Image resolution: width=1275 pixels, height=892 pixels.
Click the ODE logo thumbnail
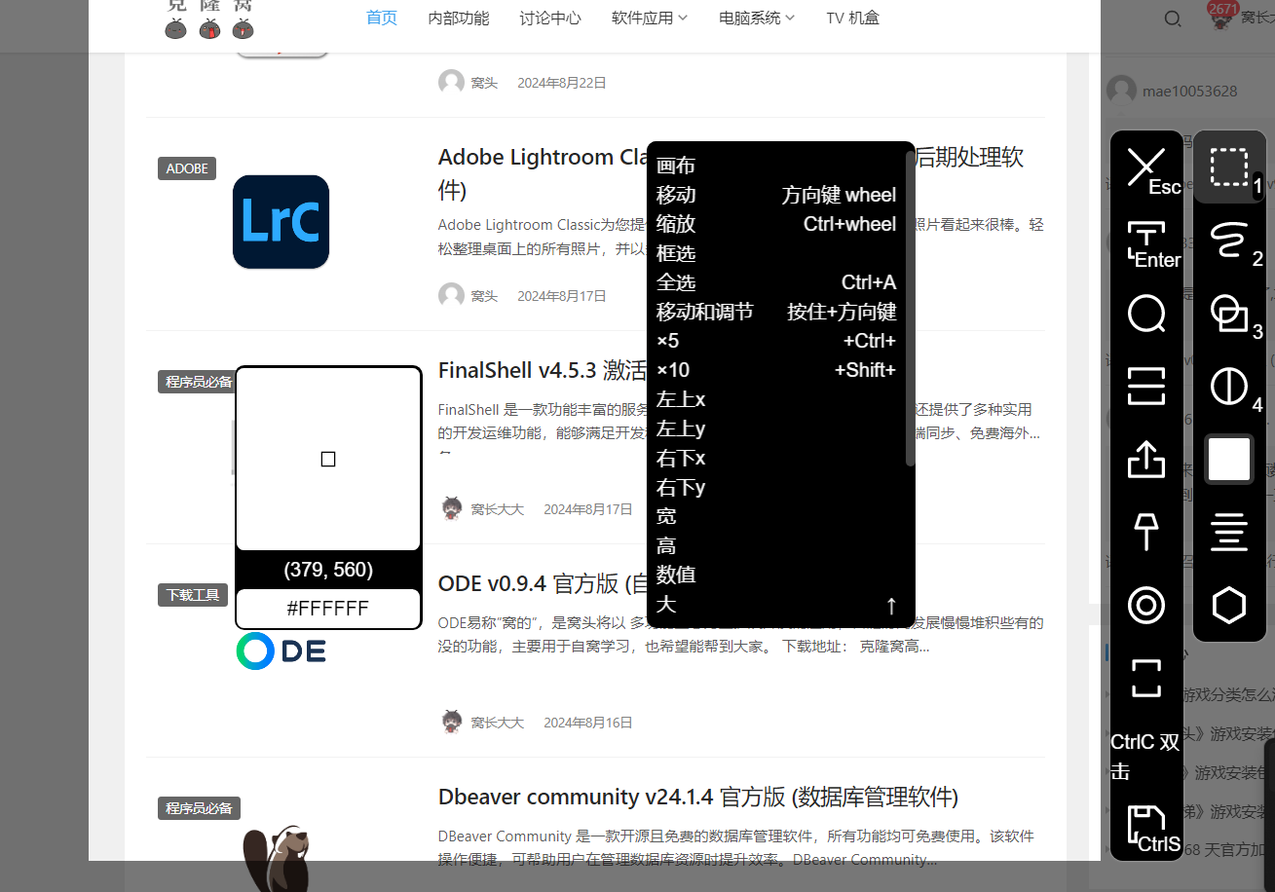tap(281, 651)
